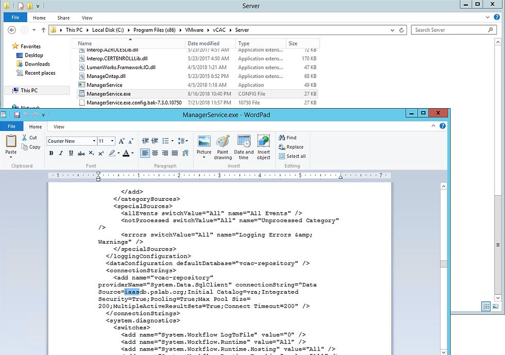The image size is (505, 355).
Task: Align text left in WordPad
Action: [x=145, y=154]
